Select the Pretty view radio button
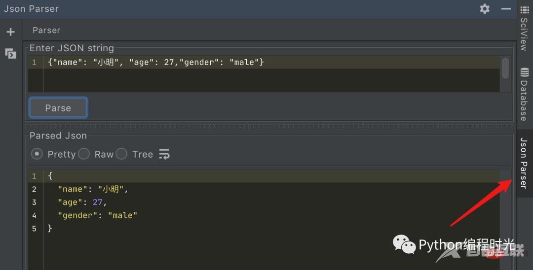 37,154
